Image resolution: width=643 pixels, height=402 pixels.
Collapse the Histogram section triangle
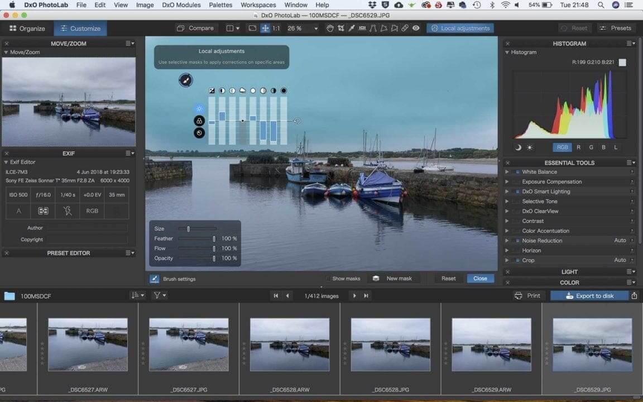[507, 52]
